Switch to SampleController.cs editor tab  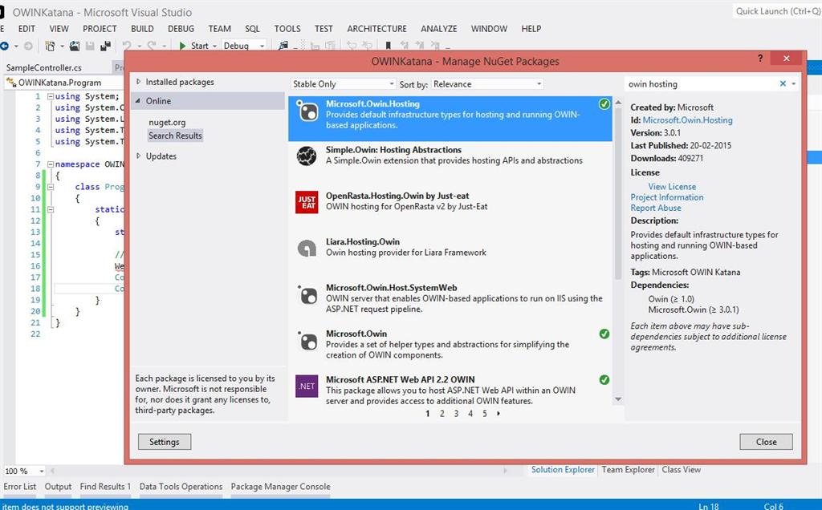44,67
